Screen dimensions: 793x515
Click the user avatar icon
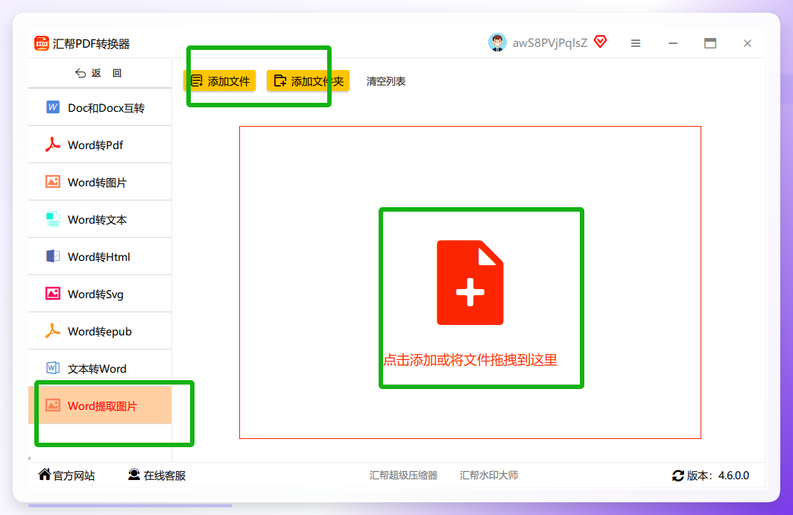point(497,42)
